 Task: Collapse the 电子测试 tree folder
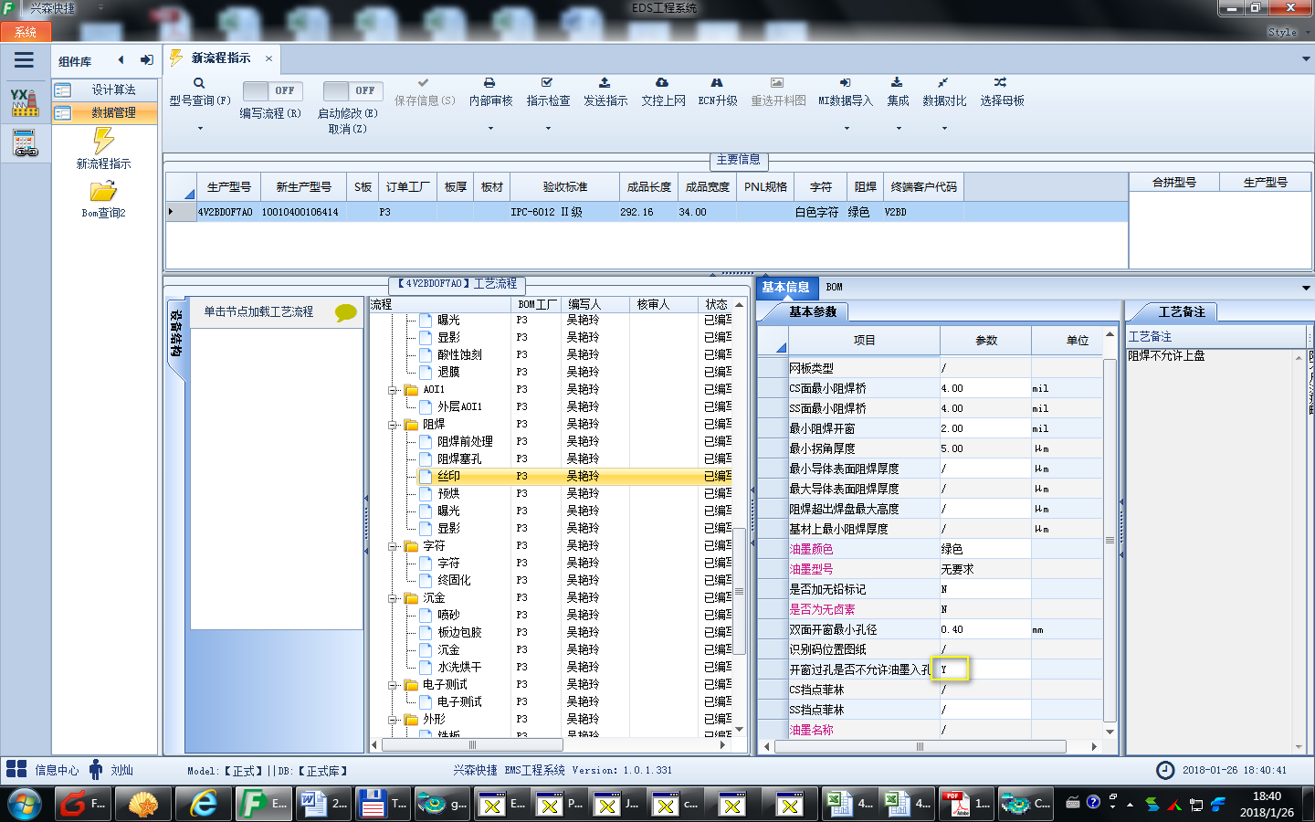tap(394, 685)
